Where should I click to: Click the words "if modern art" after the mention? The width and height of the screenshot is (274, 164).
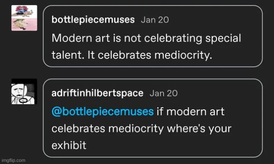(190, 111)
